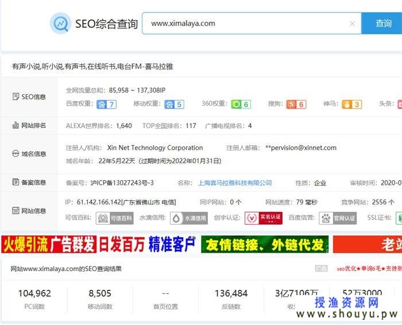Click the Sogou weight badge showing 6

[x=296, y=104]
